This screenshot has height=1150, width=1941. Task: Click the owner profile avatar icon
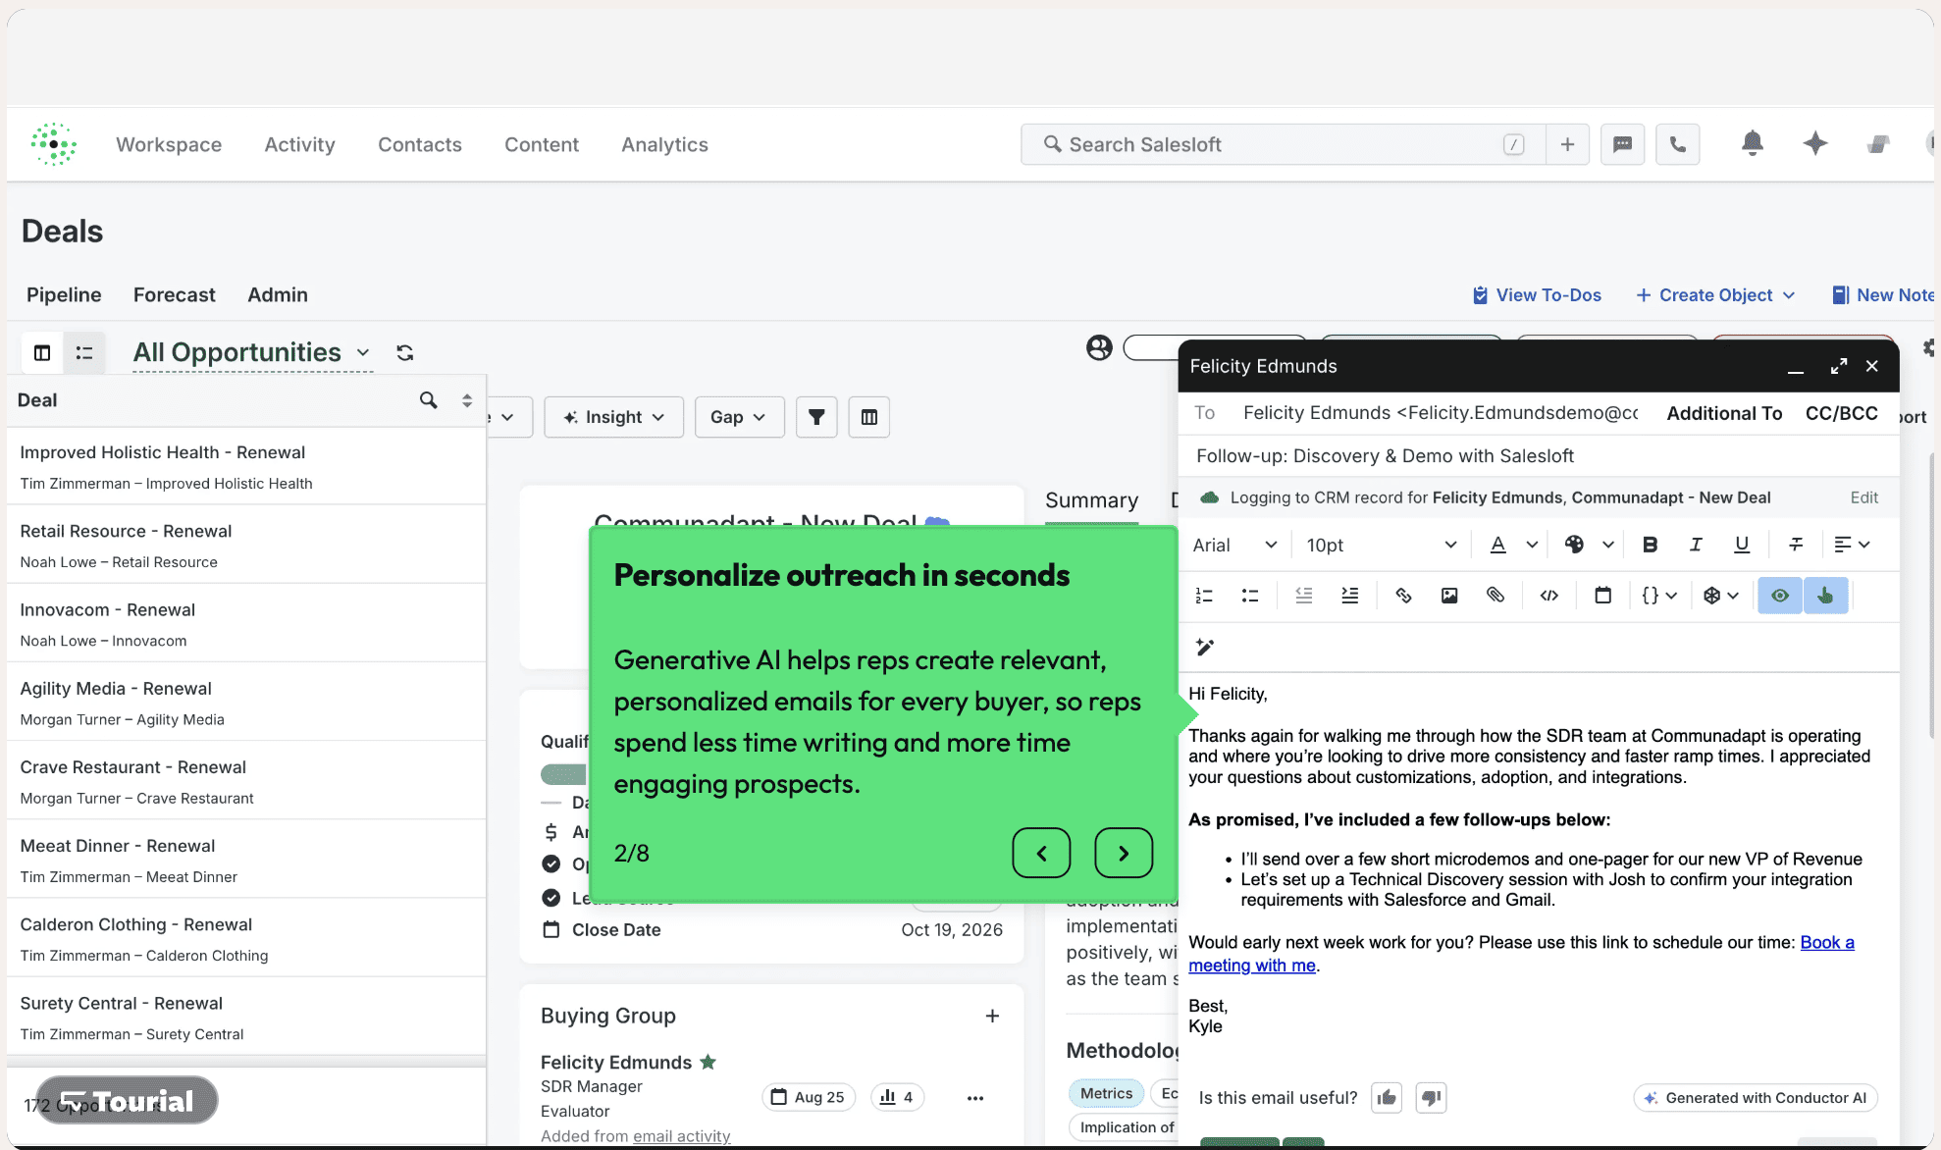tap(1099, 347)
